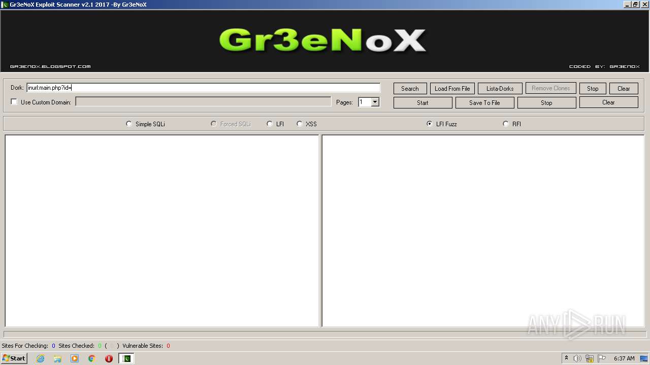This screenshot has width=650, height=365.
Task: Select the Forced SQLi radio button
Action: 214,124
